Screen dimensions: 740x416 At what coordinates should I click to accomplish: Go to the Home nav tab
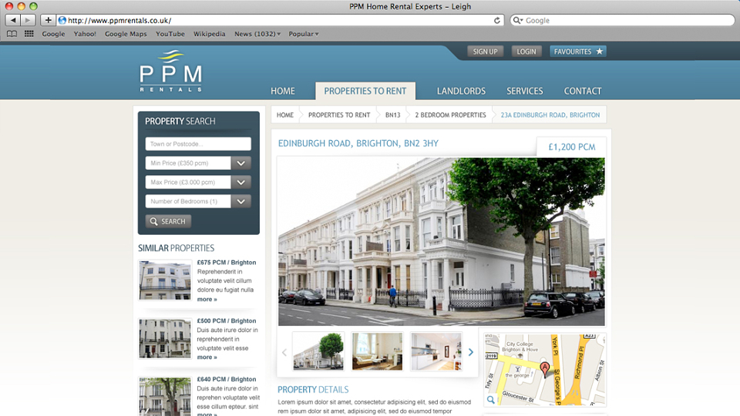click(x=283, y=91)
